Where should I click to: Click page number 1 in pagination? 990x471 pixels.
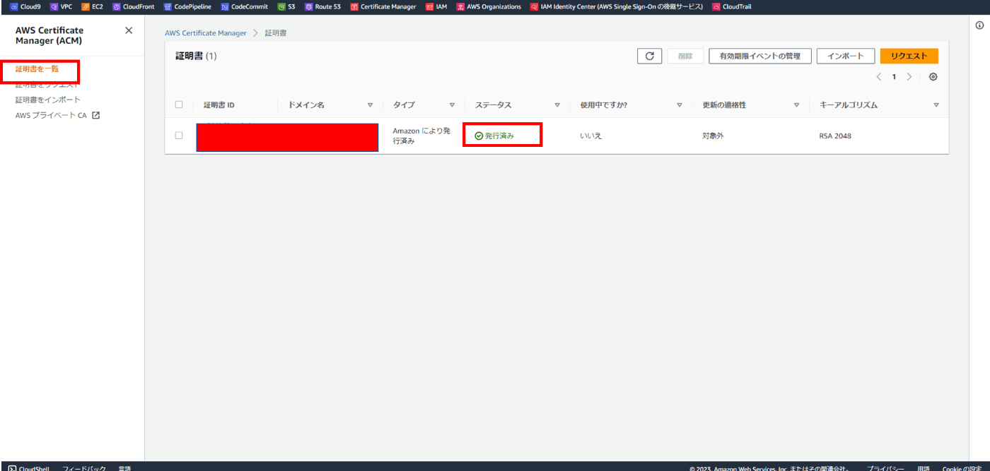[894, 77]
